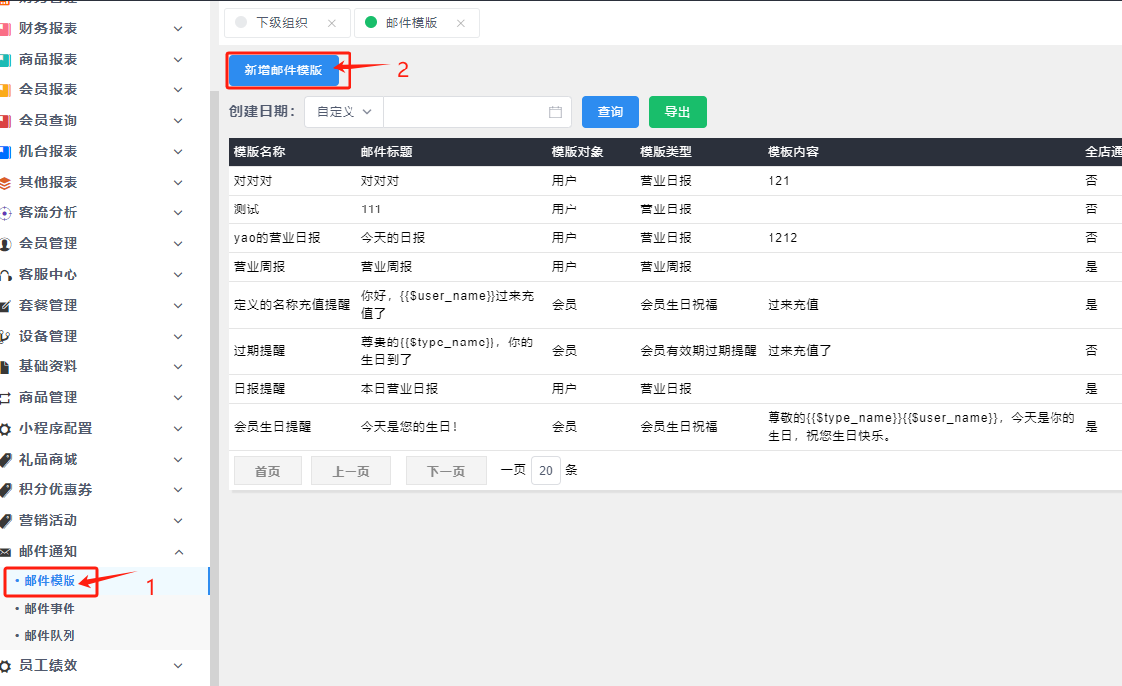Open the 自定义 date range dropdown

[345, 112]
